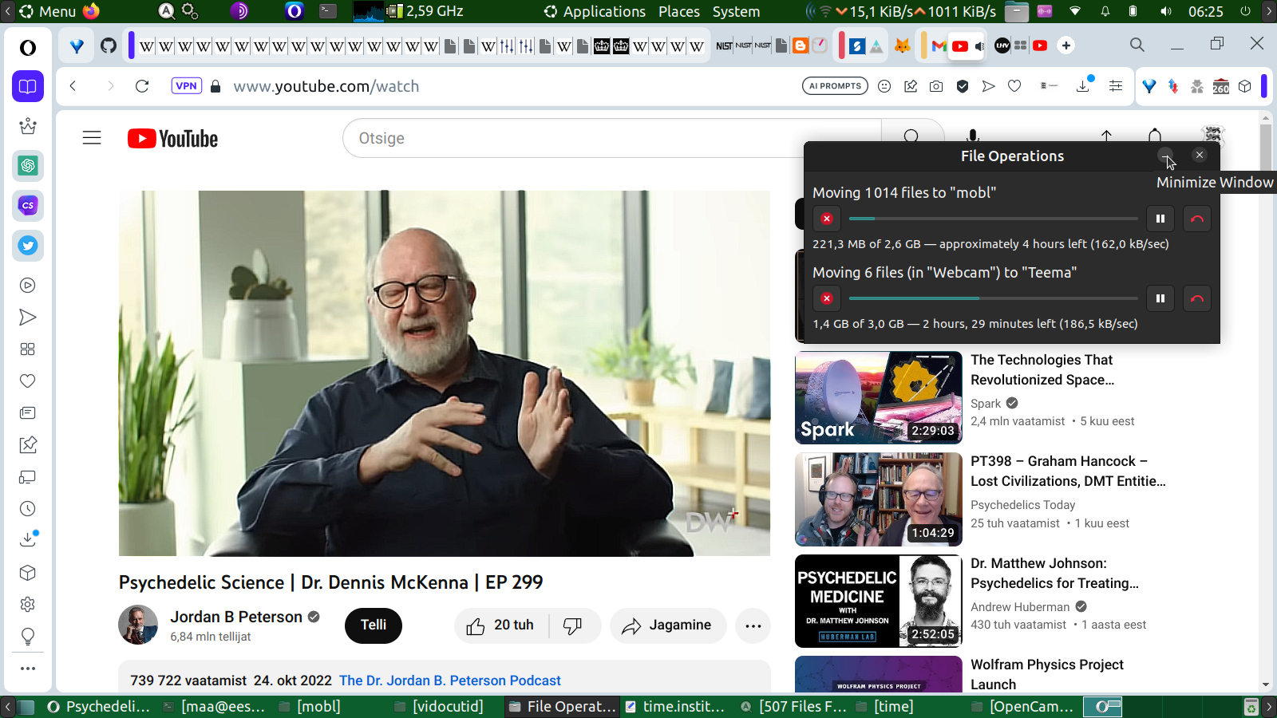The width and height of the screenshot is (1277, 718).
Task: Open the video's three-dots more actions menu
Action: click(x=753, y=625)
